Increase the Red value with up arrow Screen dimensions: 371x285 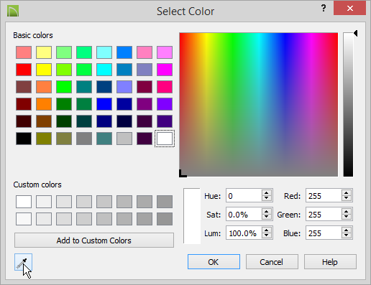point(347,192)
